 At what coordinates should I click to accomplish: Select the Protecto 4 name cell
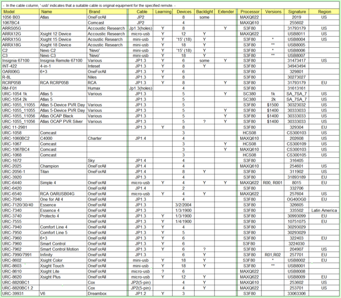pos(50,216)
